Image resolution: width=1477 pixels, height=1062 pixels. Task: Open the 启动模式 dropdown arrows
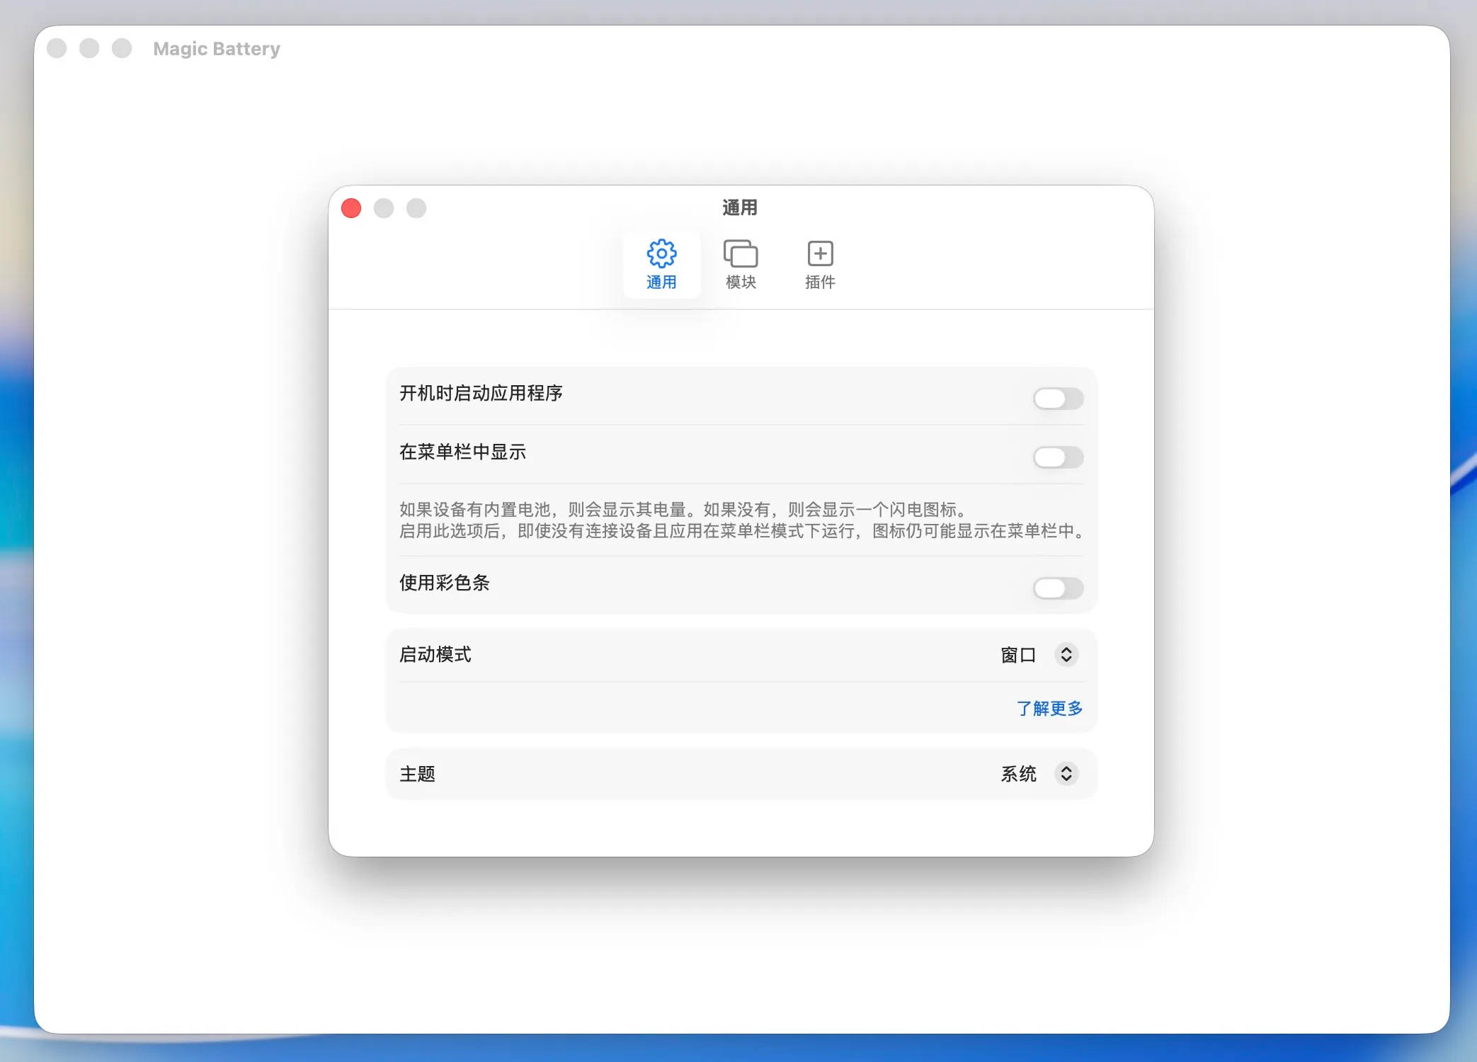point(1066,655)
